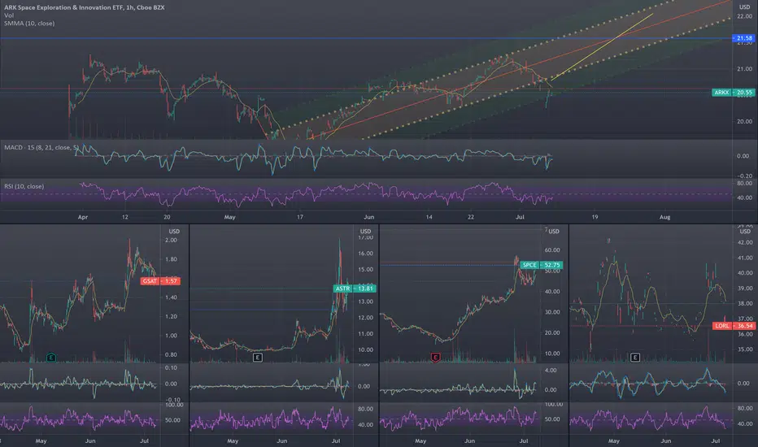This screenshot has width=758, height=447.
Task: Click Aug on the main chart time axis
Action: point(664,218)
